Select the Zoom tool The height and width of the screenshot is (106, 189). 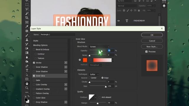coord(27,88)
